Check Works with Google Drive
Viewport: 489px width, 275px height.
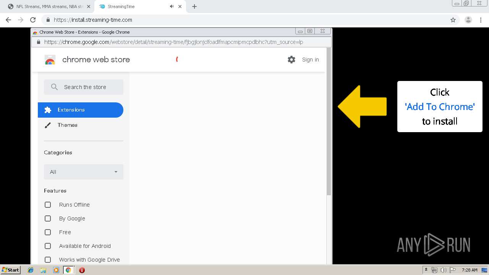(x=48, y=260)
